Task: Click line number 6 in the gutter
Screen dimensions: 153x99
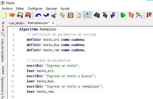Action: [x=13, y=55]
